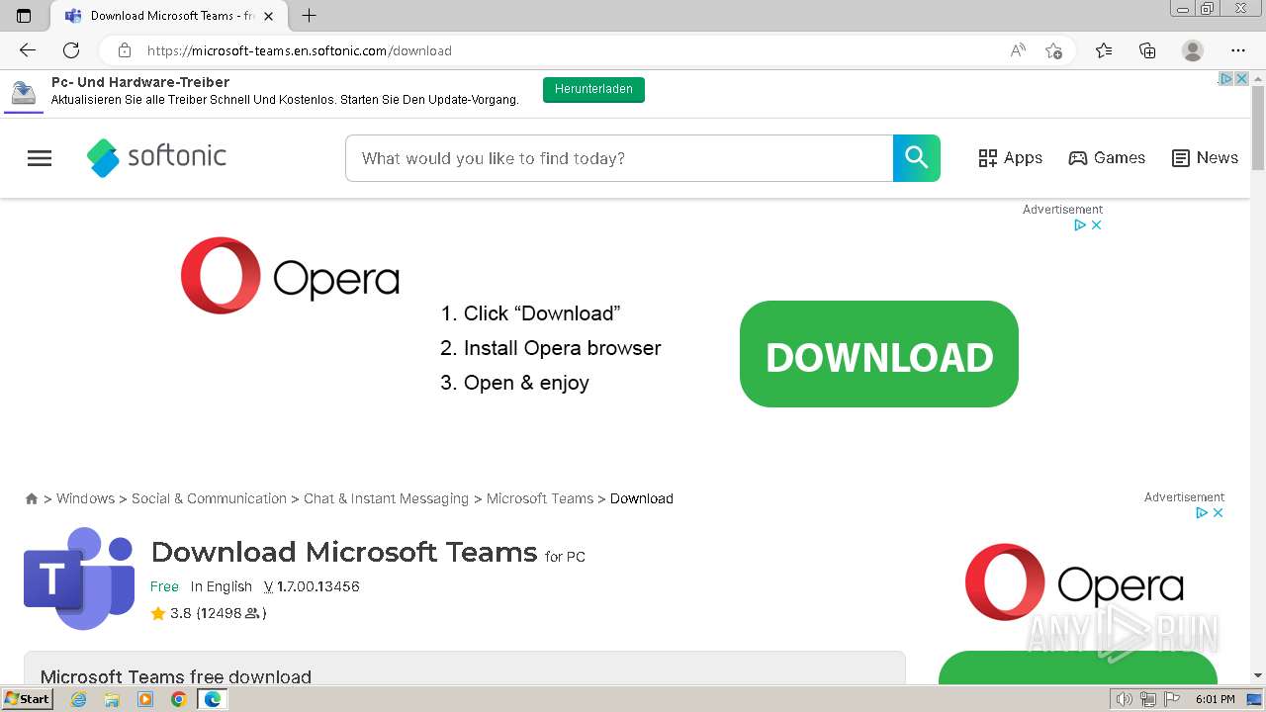The image size is (1266, 712).
Task: Open AdChoices icon on sidebar ad
Action: [1203, 513]
